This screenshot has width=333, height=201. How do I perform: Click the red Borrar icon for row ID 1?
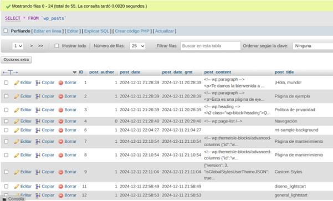pyautogui.click(x=61, y=83)
